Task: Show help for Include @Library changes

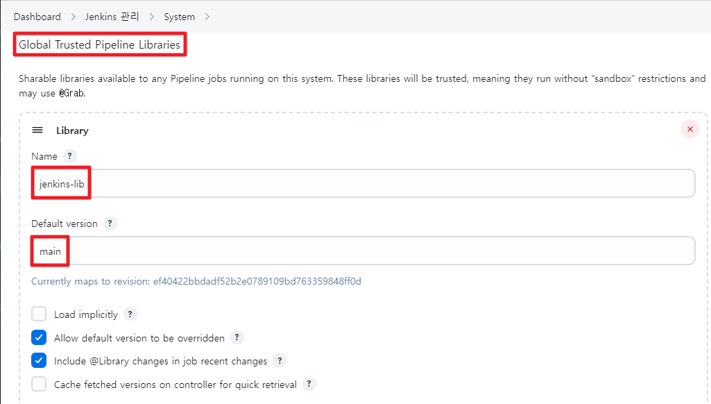Action: 280,360
